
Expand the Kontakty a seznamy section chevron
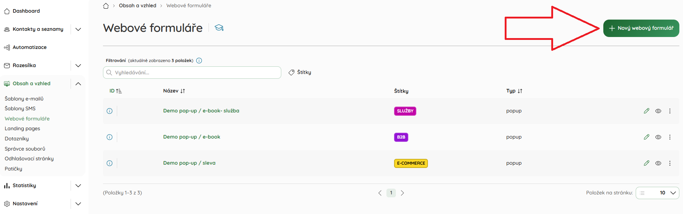[78, 29]
